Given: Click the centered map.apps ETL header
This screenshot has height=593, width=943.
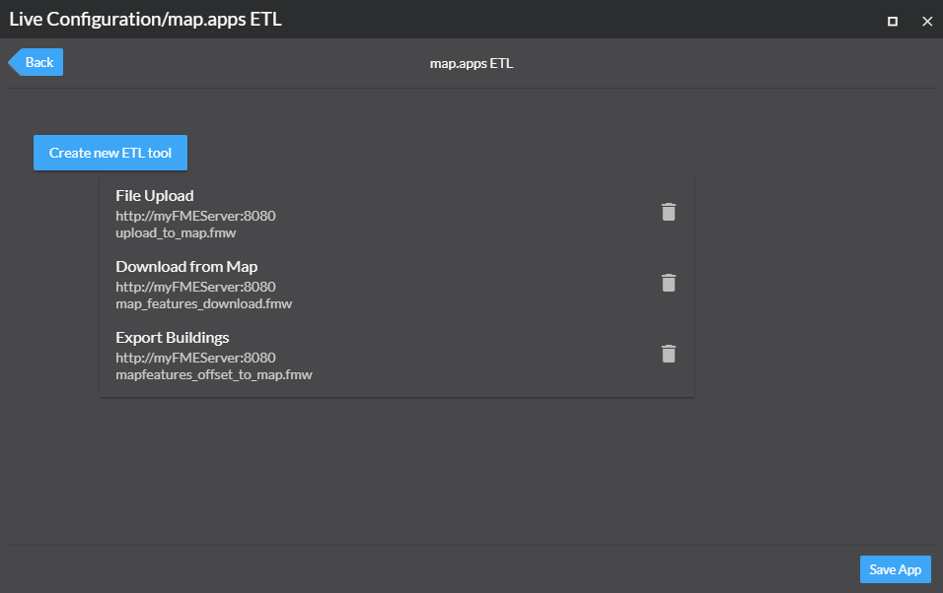Looking at the screenshot, I should [x=471, y=63].
